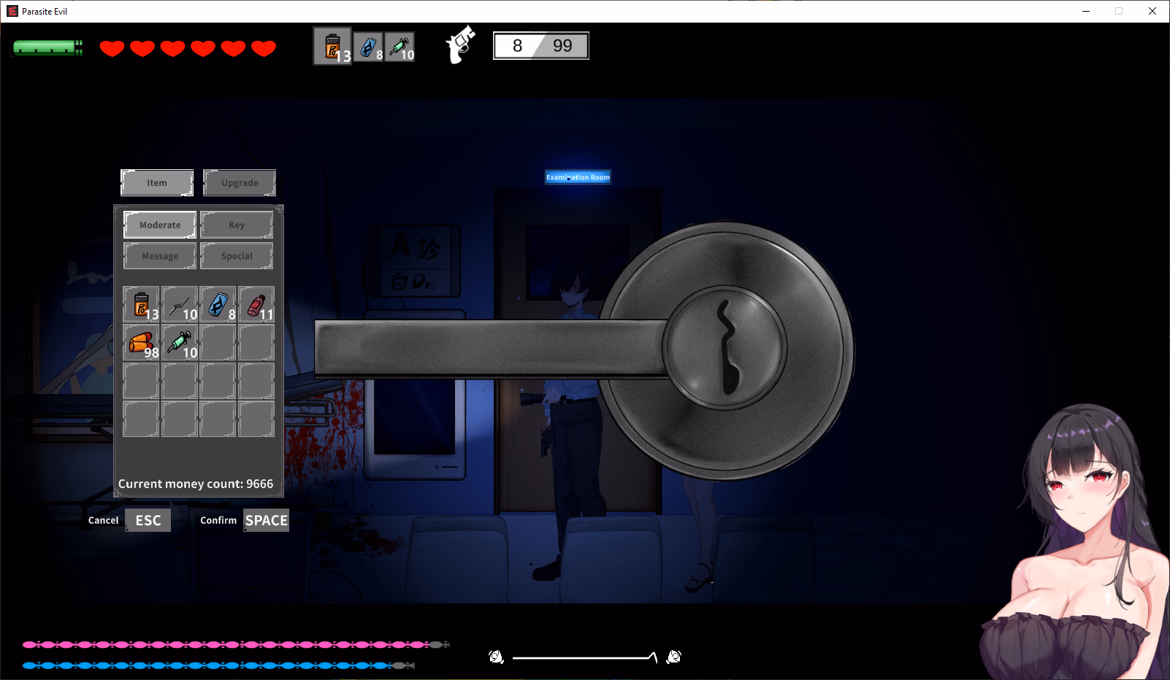Click the keyhole on the door knob
Viewport: 1170px width, 680px height.
pyautogui.click(x=727, y=347)
